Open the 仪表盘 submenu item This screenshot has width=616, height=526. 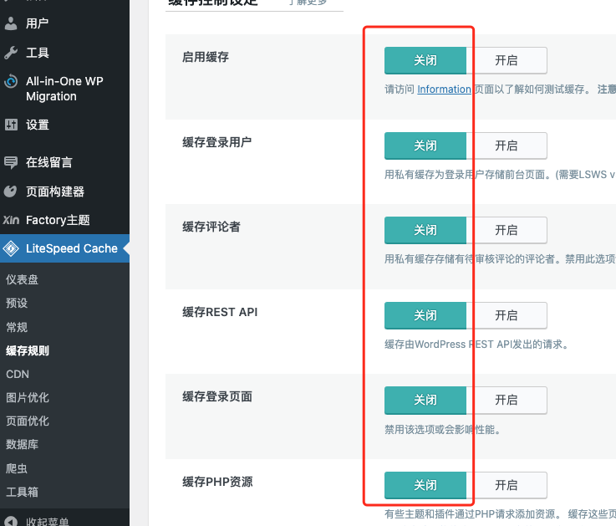click(22, 280)
